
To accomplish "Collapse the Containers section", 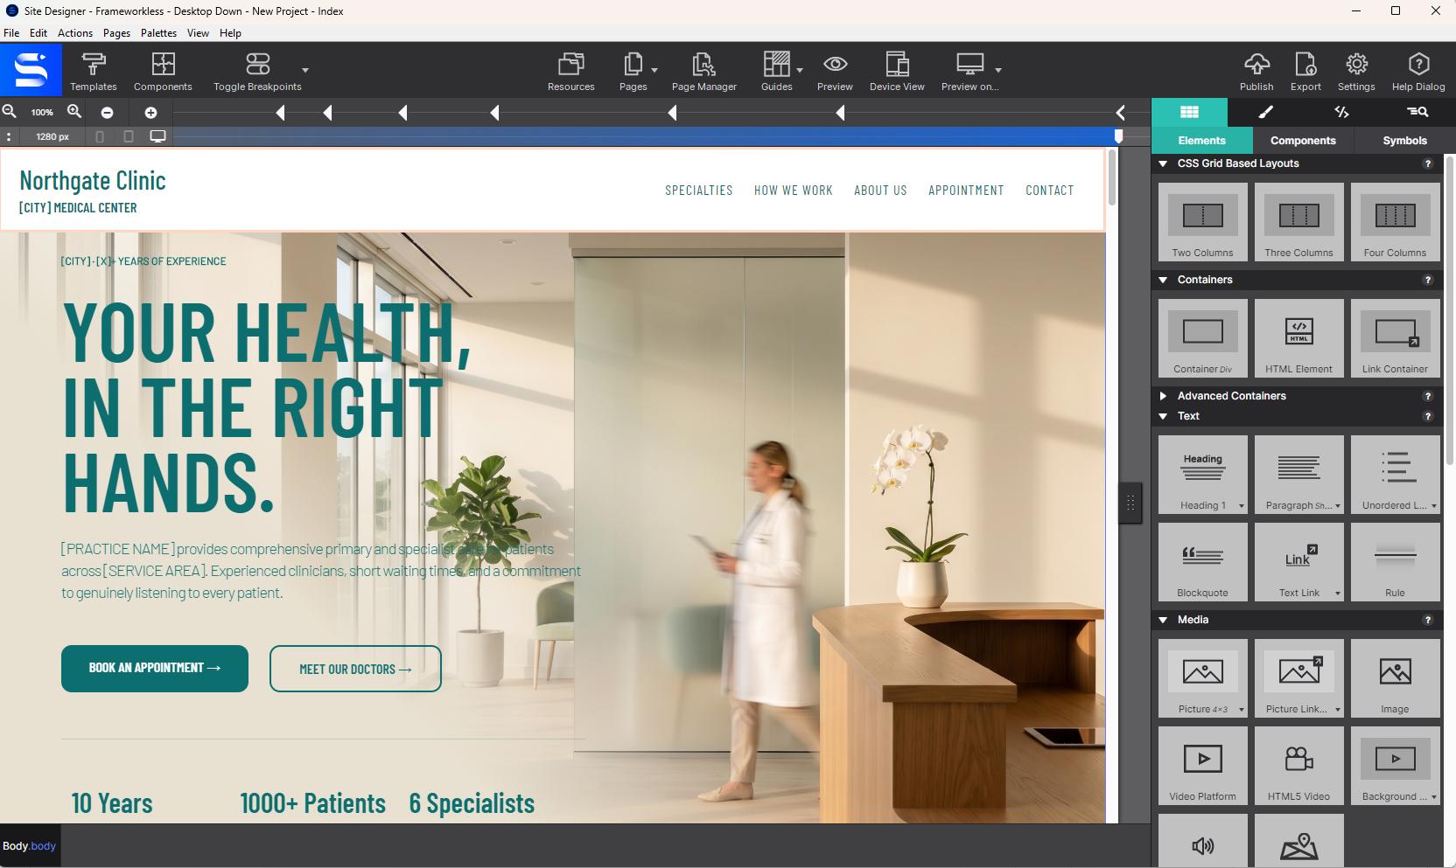I will (1163, 280).
